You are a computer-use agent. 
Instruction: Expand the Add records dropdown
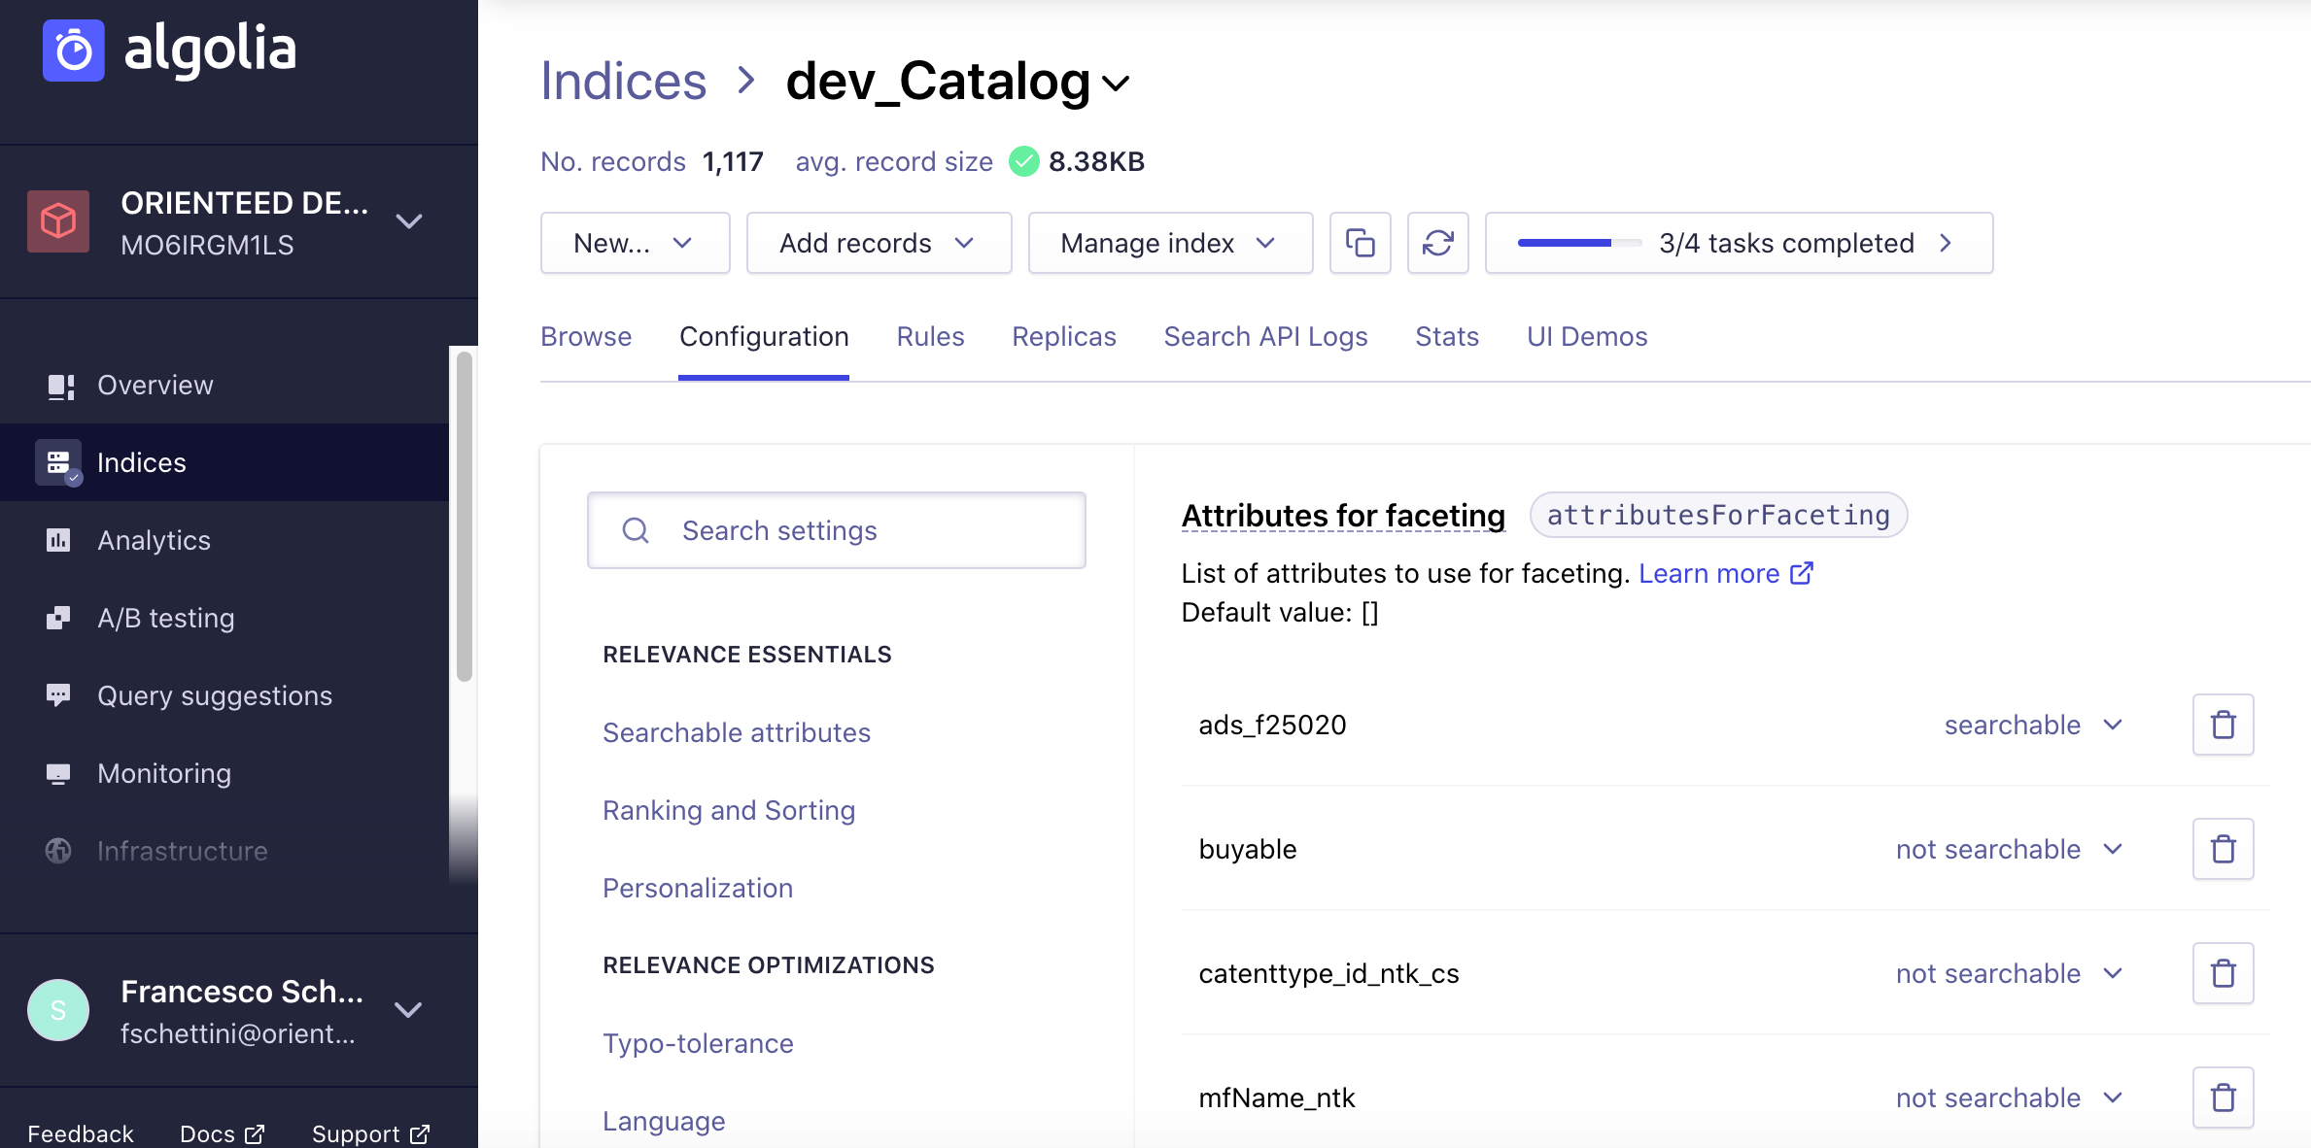coord(878,243)
